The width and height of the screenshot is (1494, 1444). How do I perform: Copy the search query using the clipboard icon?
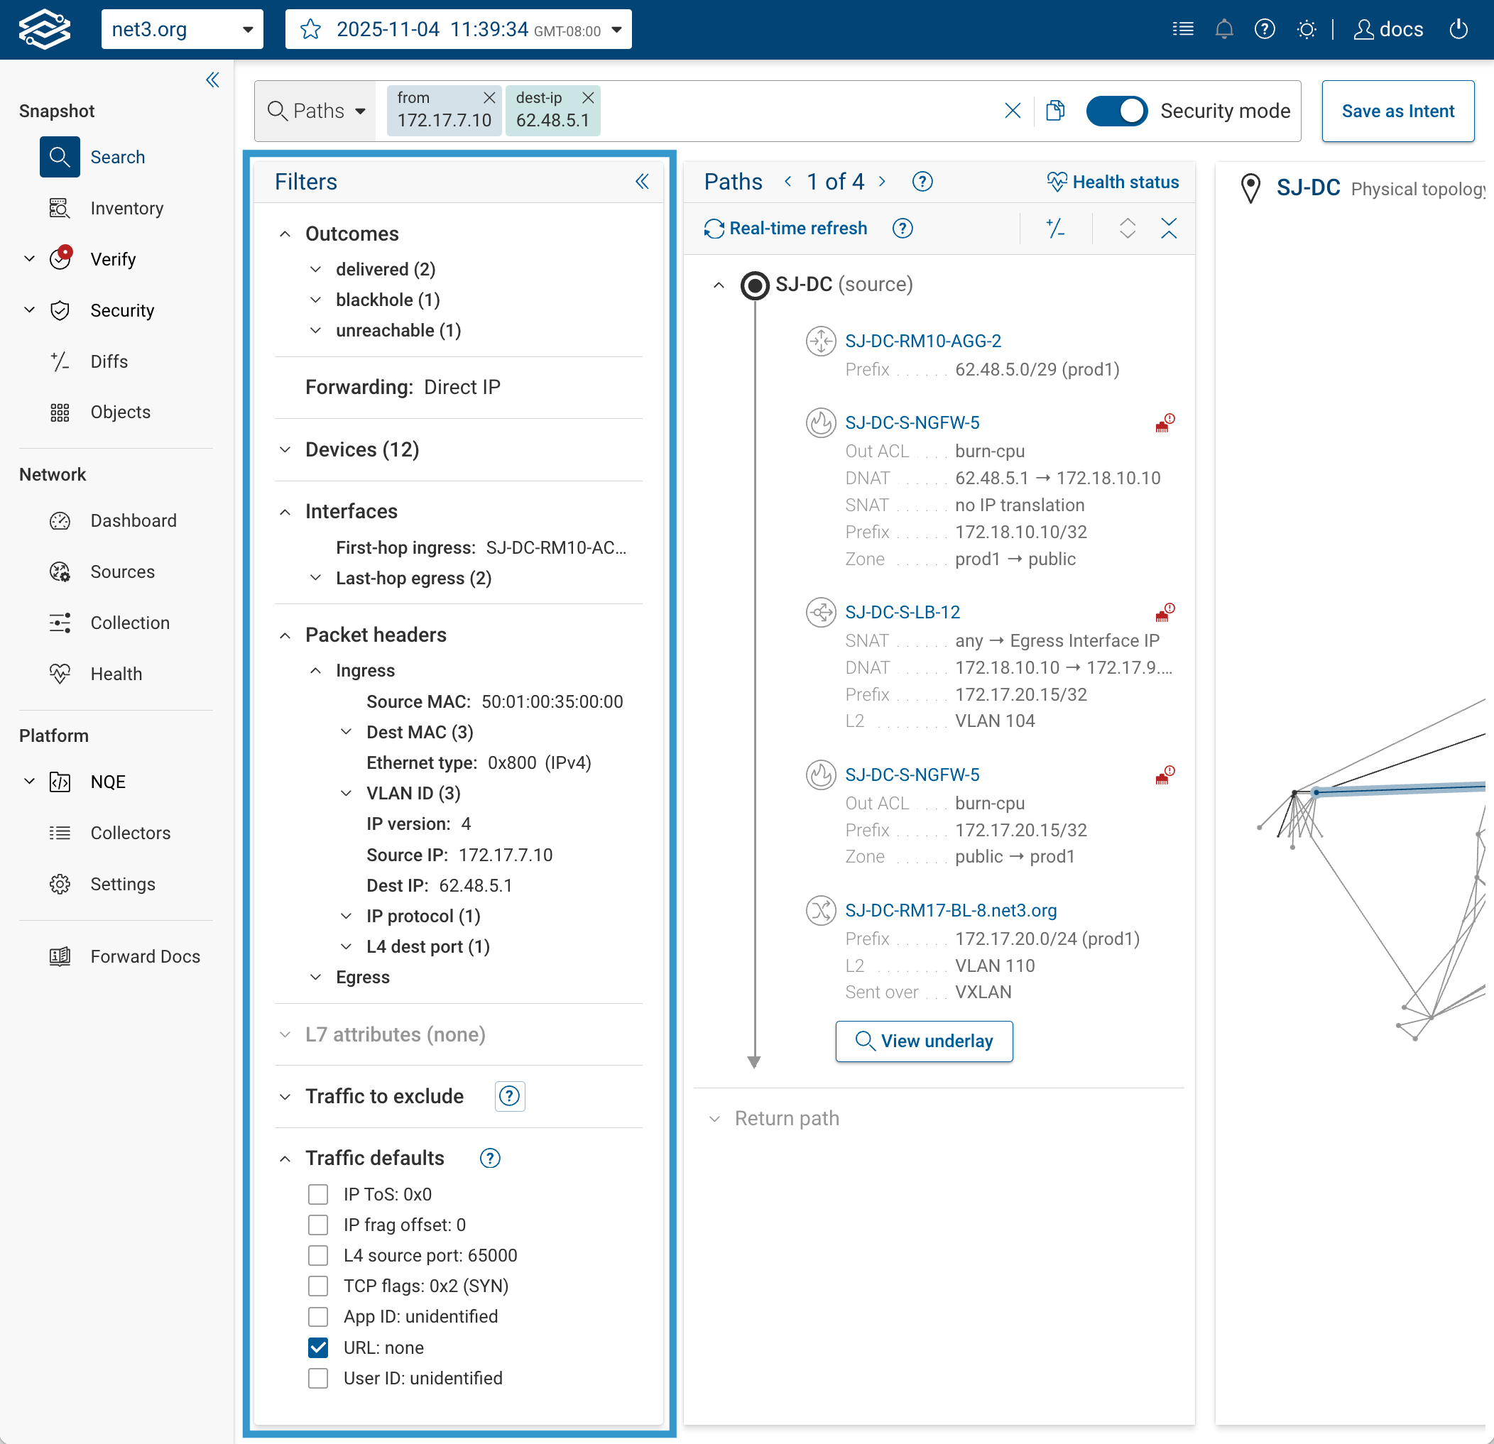tap(1055, 111)
